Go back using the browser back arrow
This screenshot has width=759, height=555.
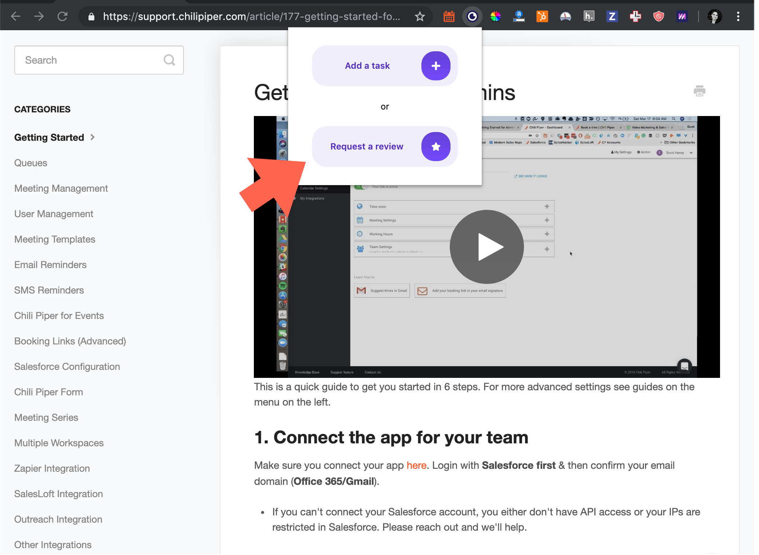[16, 16]
